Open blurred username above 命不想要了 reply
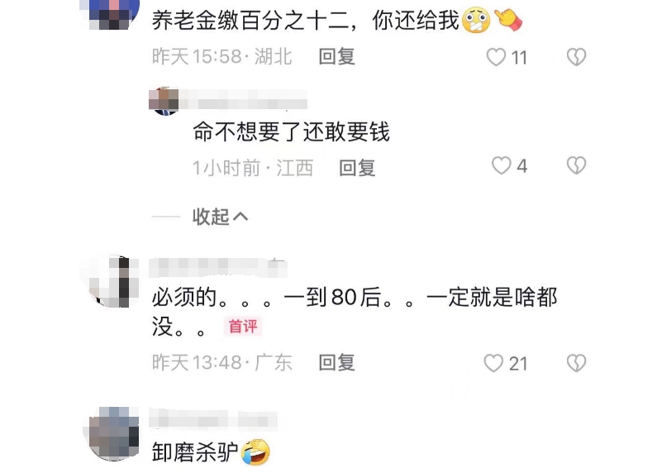This screenshot has height=473, width=657. point(243,100)
